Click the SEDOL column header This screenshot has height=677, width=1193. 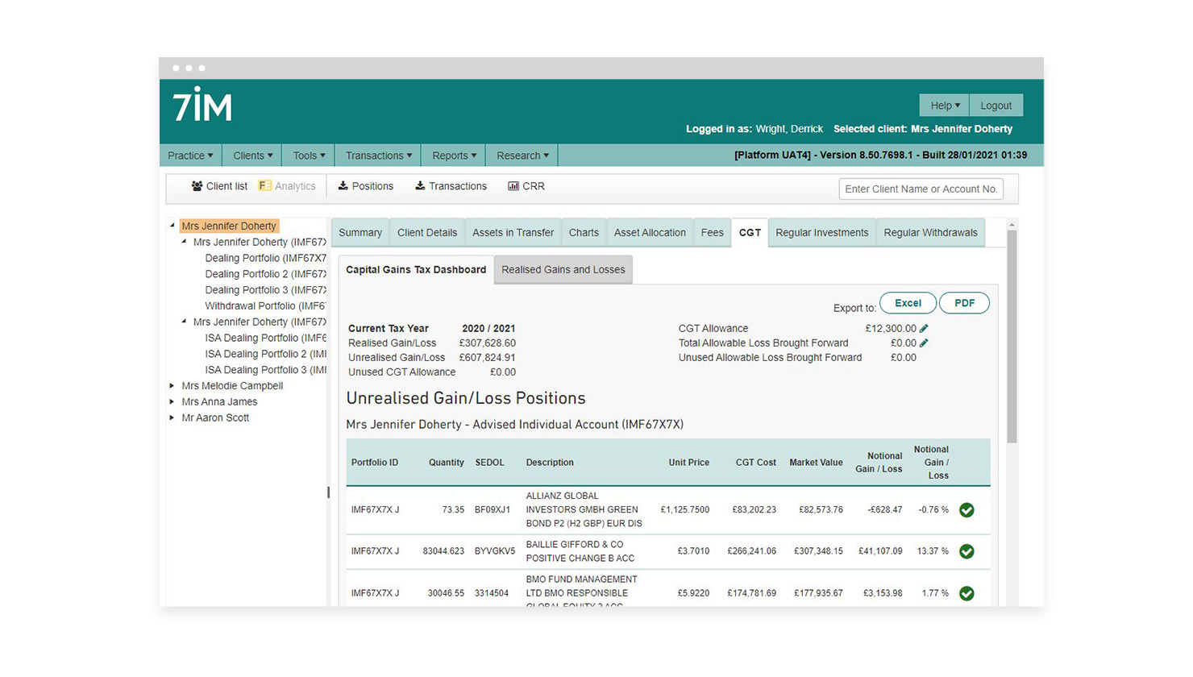(489, 463)
